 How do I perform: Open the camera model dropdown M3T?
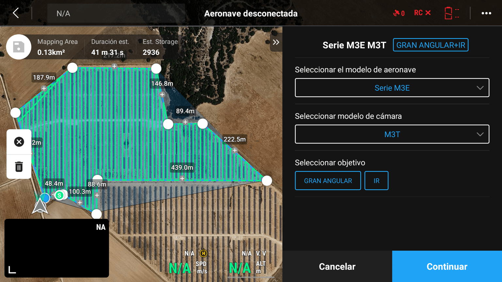pyautogui.click(x=392, y=134)
